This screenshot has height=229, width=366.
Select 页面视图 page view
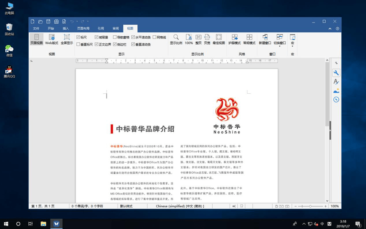point(37,39)
